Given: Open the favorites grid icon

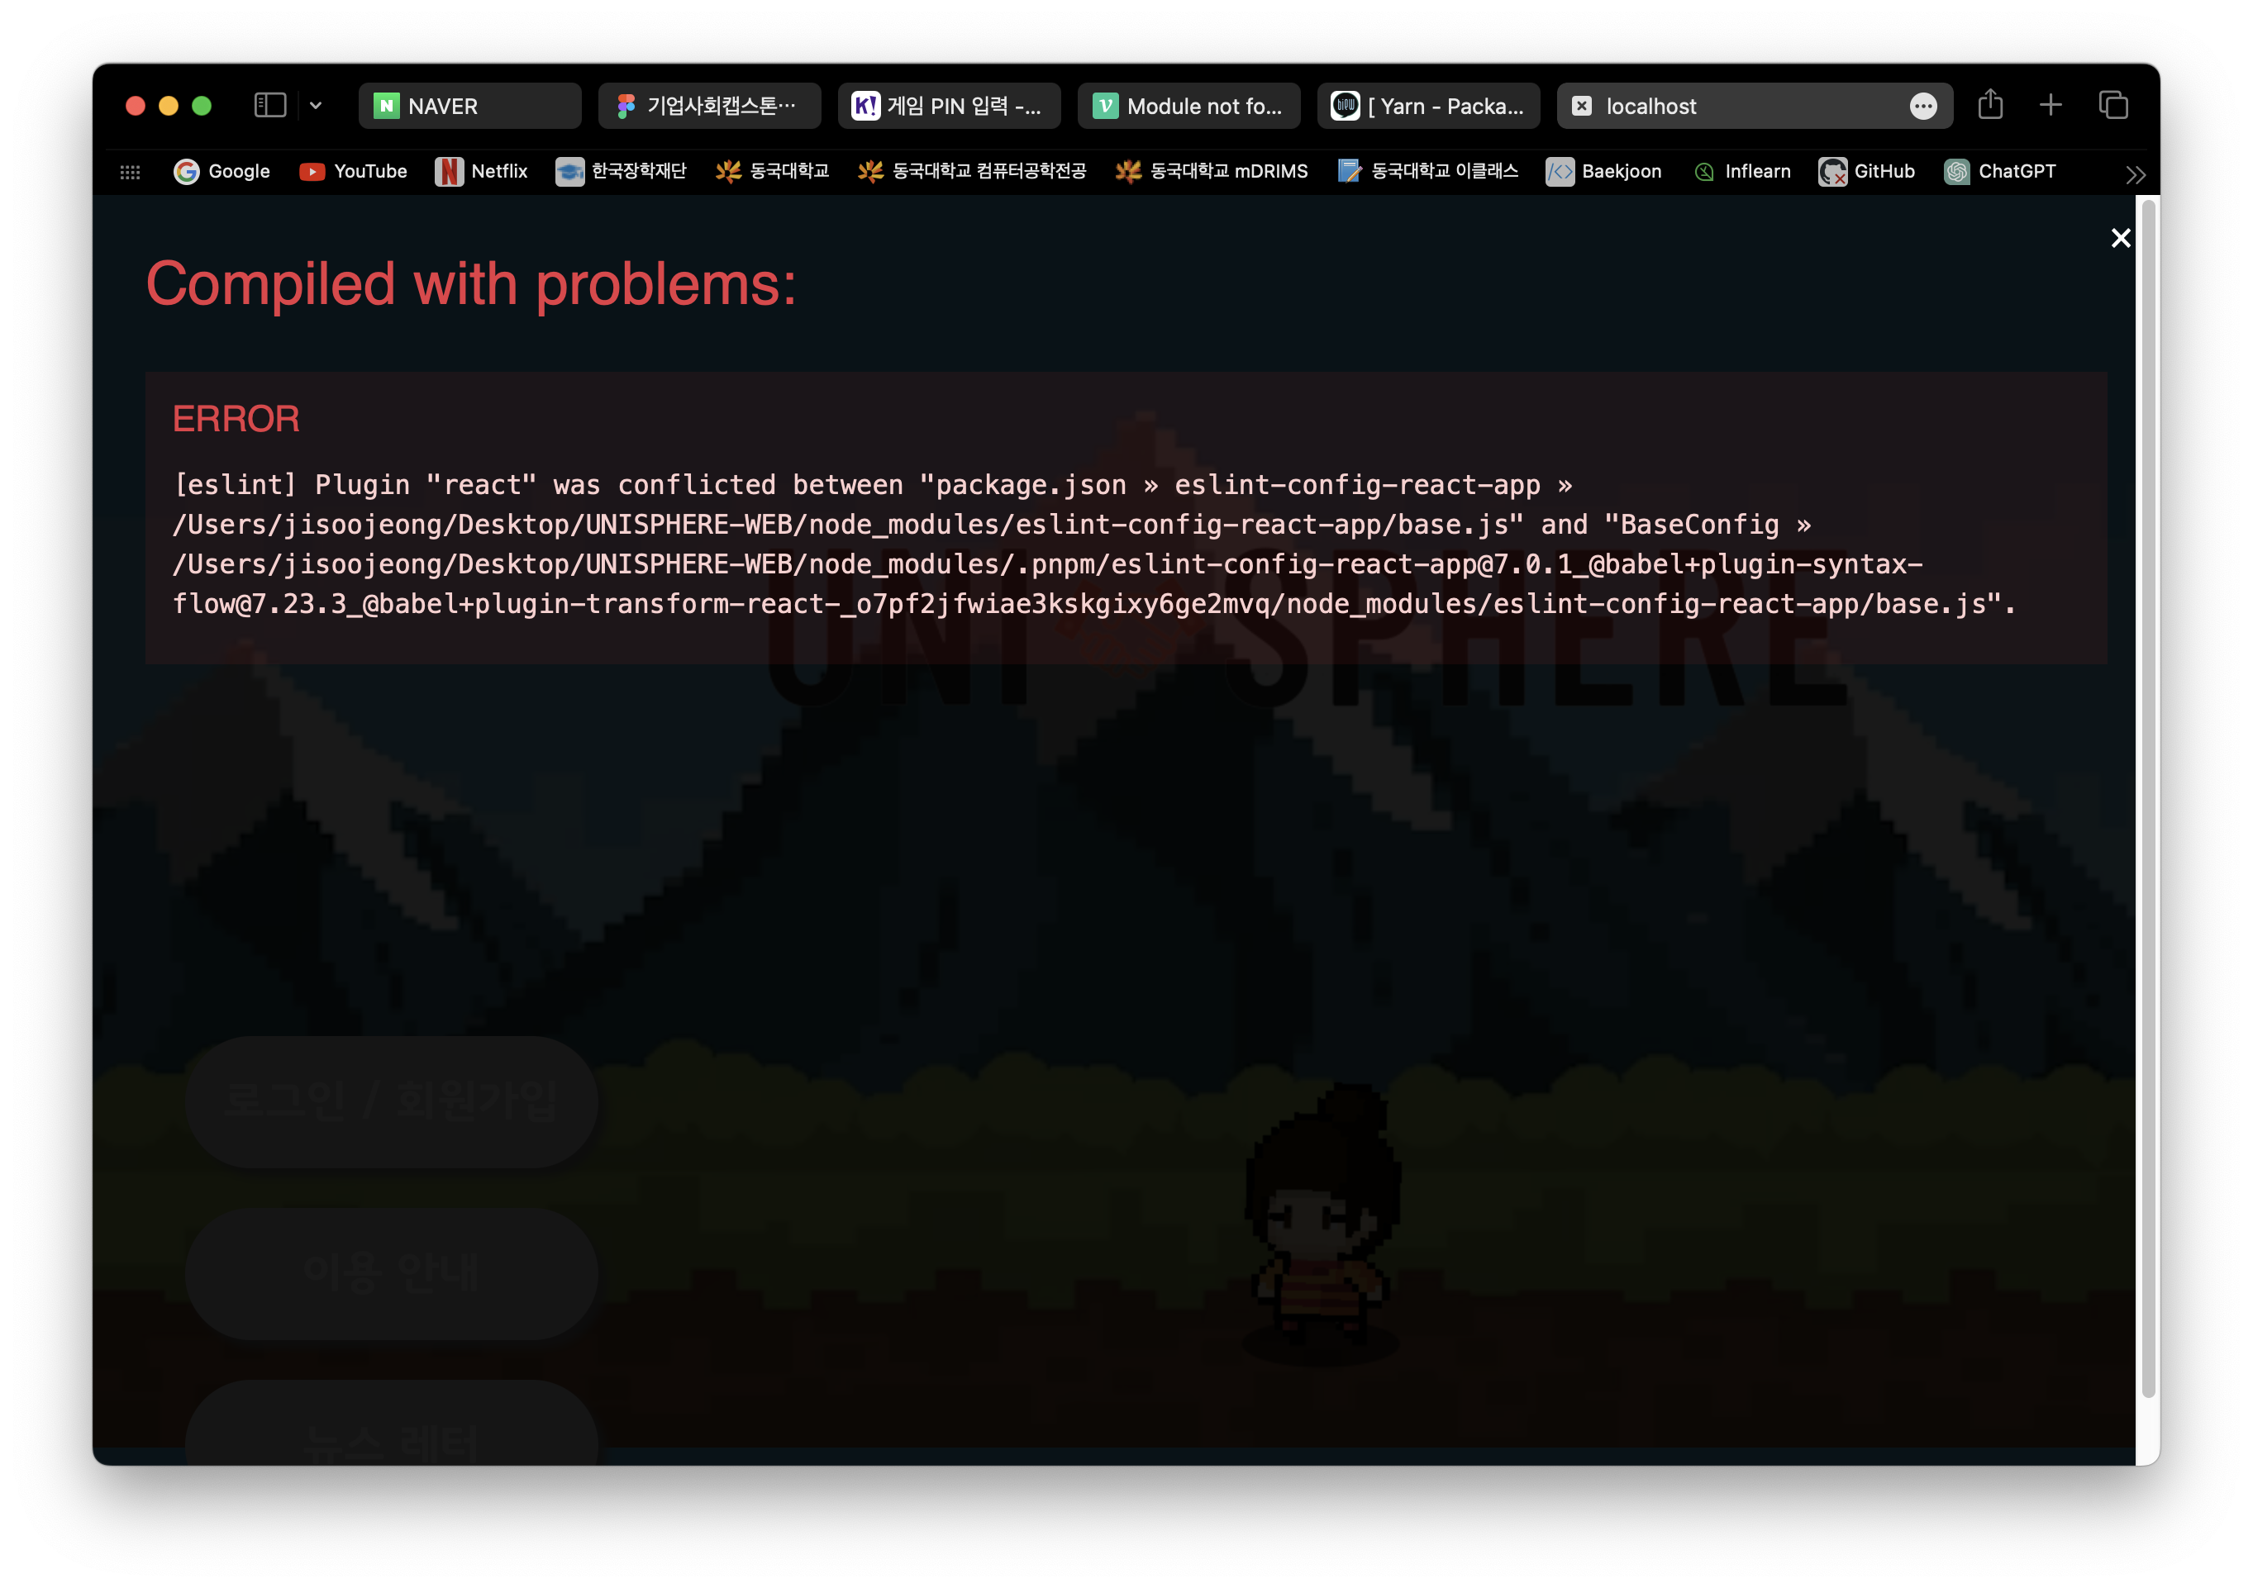Looking at the screenshot, I should pos(131,172).
